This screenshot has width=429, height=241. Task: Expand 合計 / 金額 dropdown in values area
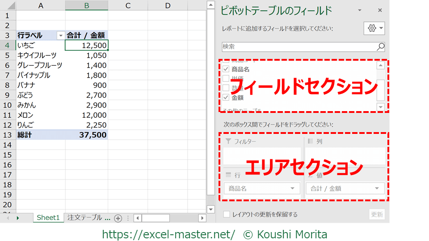pos(377,189)
